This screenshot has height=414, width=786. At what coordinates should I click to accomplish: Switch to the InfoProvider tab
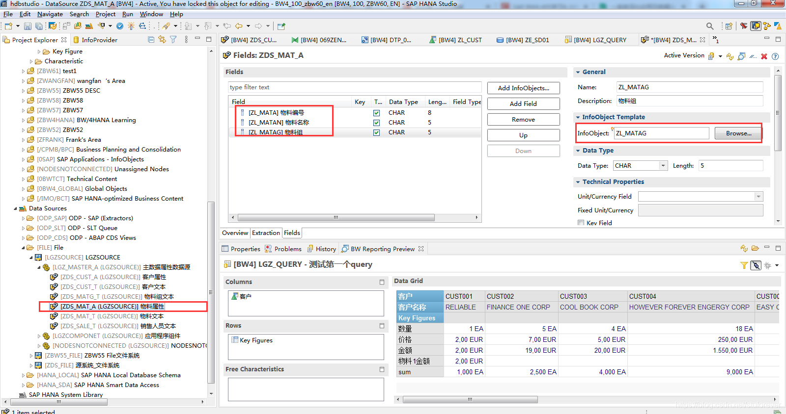click(95, 40)
